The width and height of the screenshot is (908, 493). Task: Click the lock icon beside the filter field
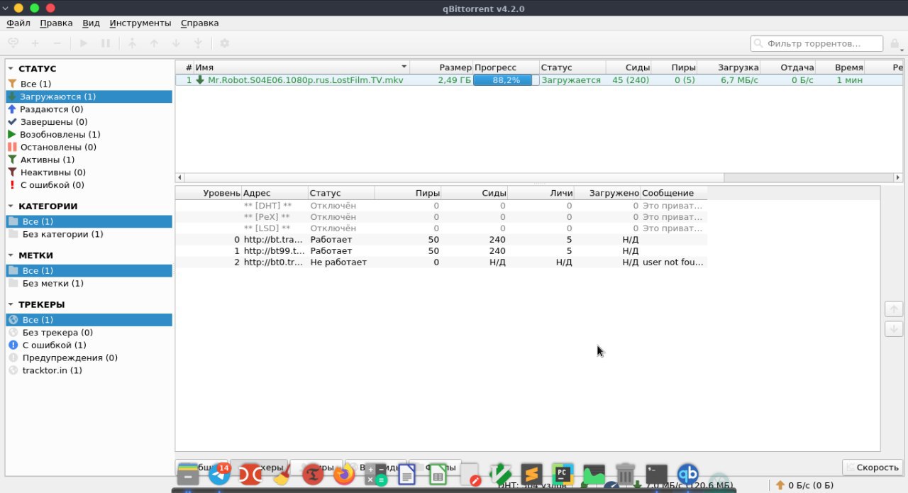click(x=895, y=44)
